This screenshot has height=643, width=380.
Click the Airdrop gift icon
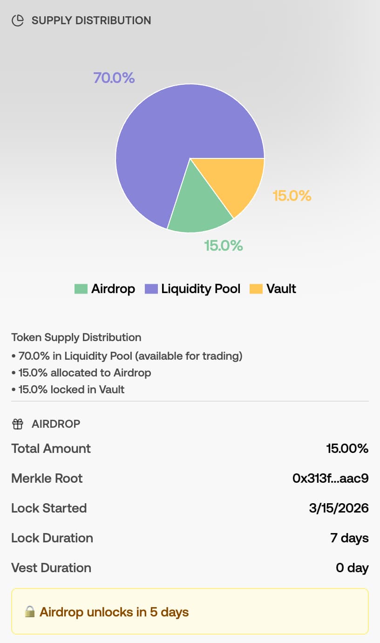point(17,424)
